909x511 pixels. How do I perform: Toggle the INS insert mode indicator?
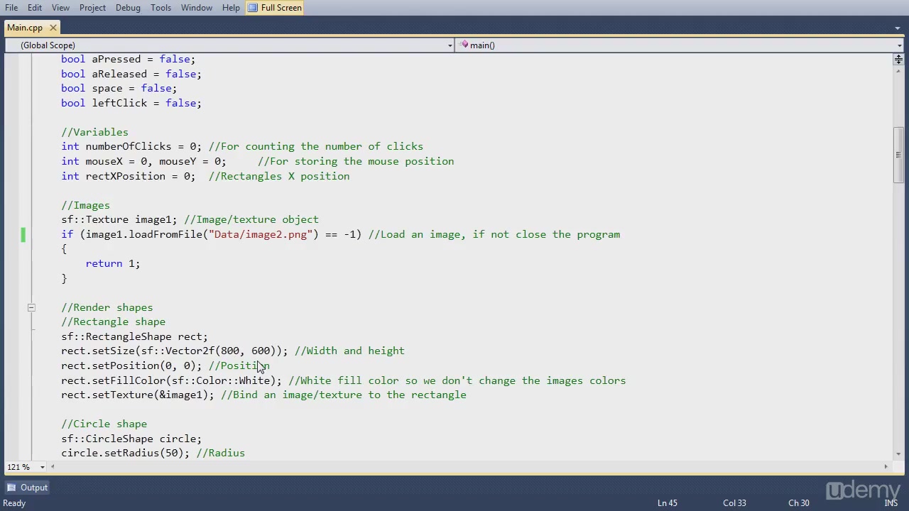tap(882, 503)
